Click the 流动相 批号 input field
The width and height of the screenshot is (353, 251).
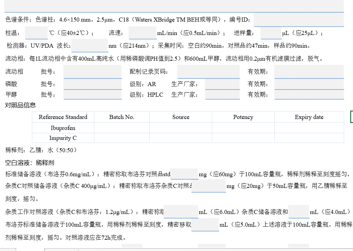[93, 72]
